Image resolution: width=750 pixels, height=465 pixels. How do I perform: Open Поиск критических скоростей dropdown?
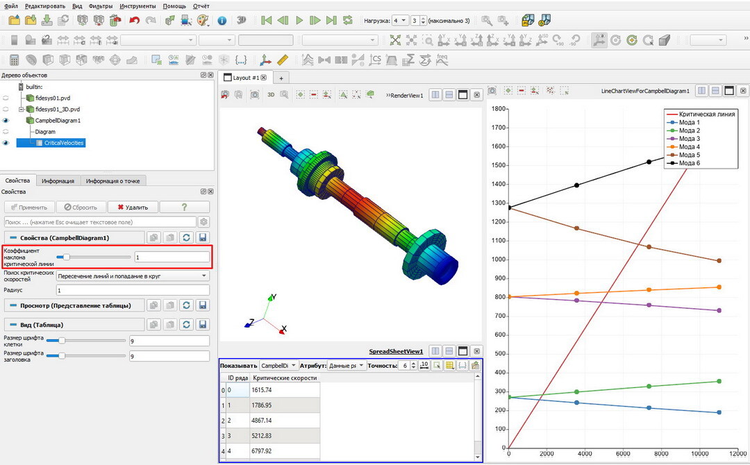133,276
